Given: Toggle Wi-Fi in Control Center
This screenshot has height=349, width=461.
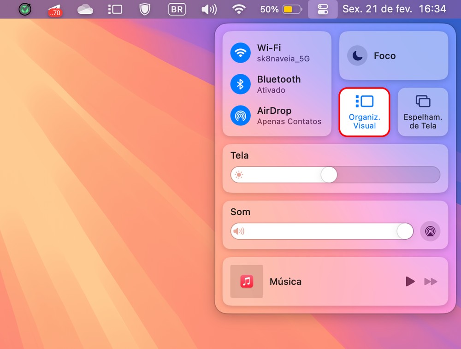Looking at the screenshot, I should coord(240,53).
